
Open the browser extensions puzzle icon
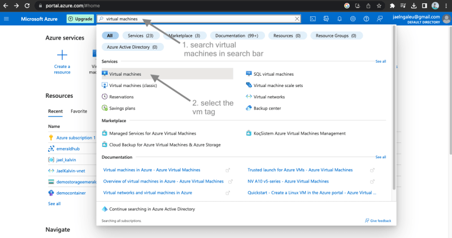point(392,6)
